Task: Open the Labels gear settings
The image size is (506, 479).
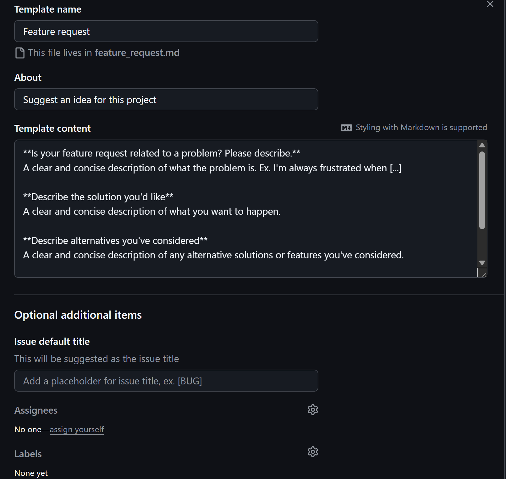Action: [x=313, y=452]
